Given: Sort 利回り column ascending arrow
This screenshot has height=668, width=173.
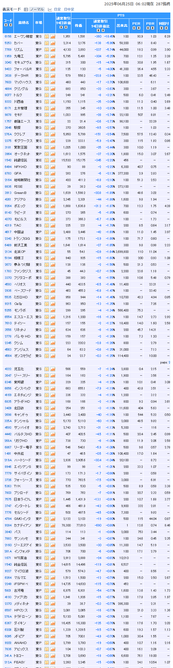Looking at the screenshot, I should click(161, 28).
